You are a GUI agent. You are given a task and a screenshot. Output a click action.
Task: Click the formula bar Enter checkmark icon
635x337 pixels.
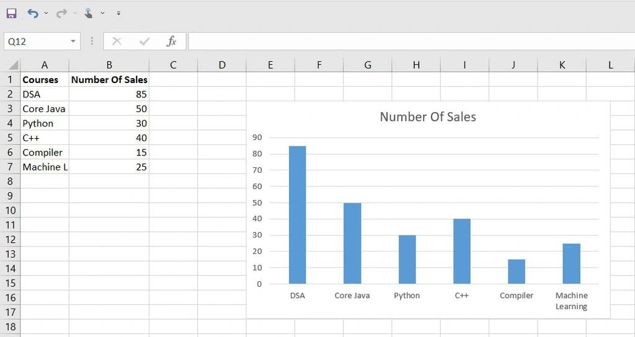pos(144,42)
